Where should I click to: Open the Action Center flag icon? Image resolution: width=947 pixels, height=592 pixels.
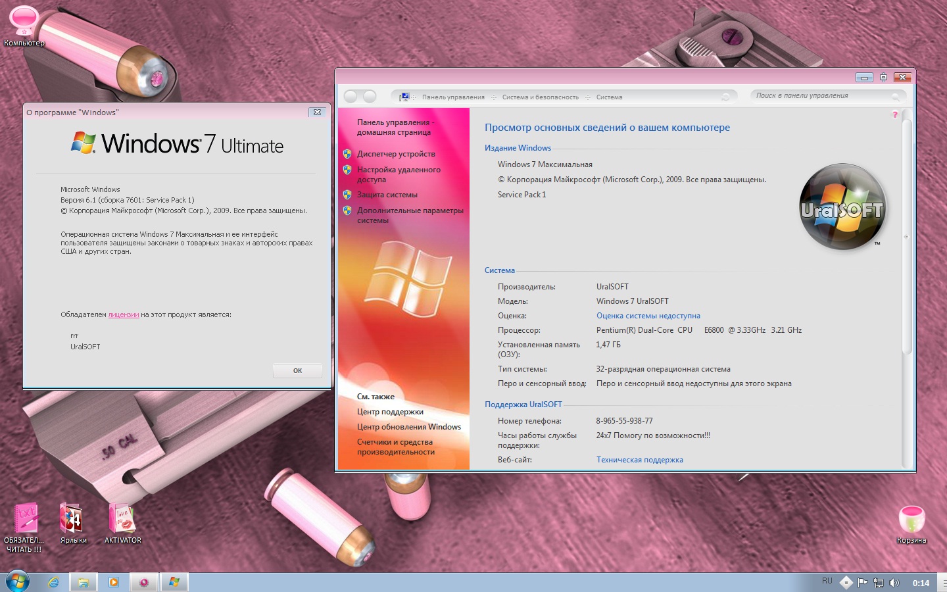tap(863, 581)
